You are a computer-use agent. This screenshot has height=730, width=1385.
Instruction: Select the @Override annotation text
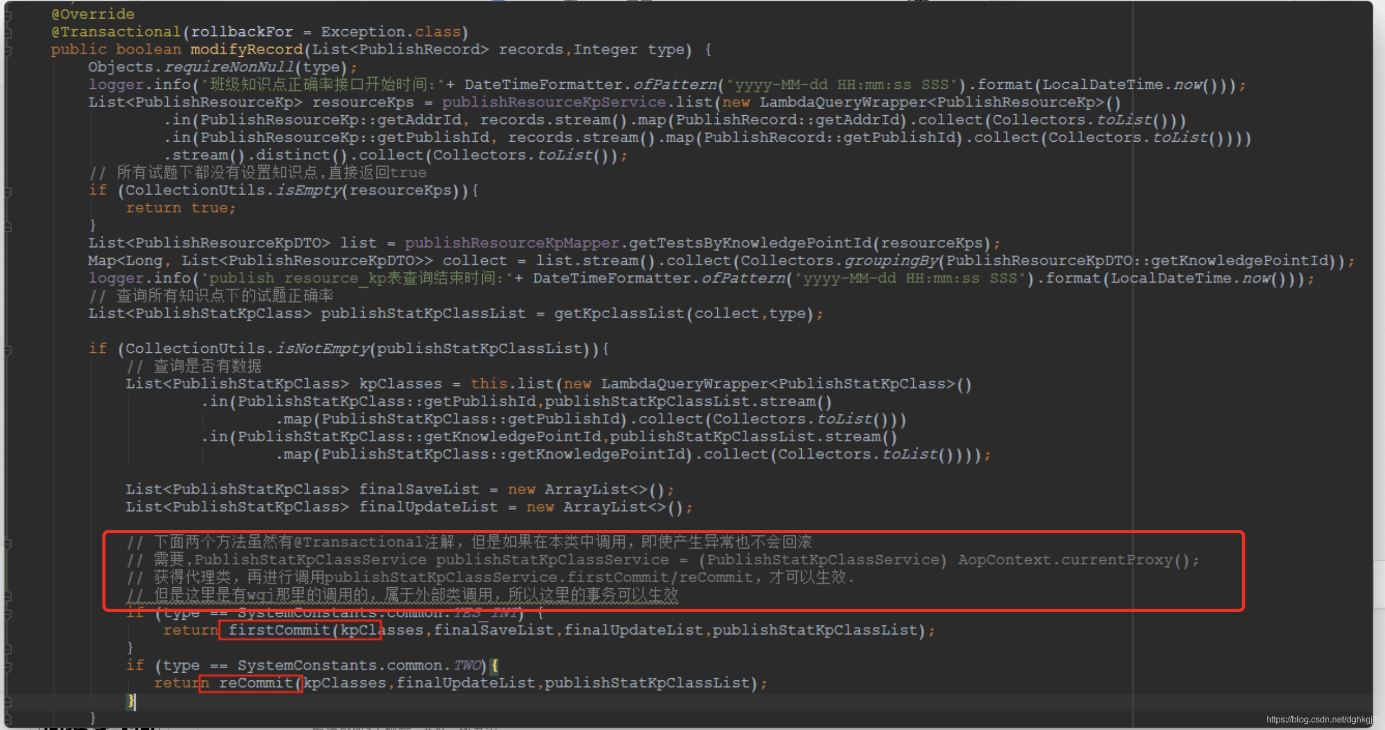93,14
